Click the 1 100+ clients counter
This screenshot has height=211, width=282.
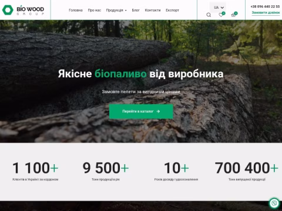click(x=35, y=168)
